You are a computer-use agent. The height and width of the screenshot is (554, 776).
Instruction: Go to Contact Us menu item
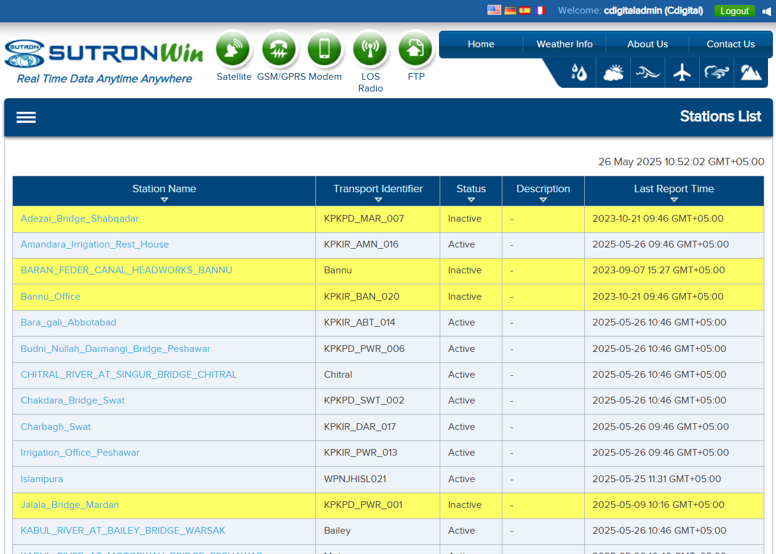point(730,44)
